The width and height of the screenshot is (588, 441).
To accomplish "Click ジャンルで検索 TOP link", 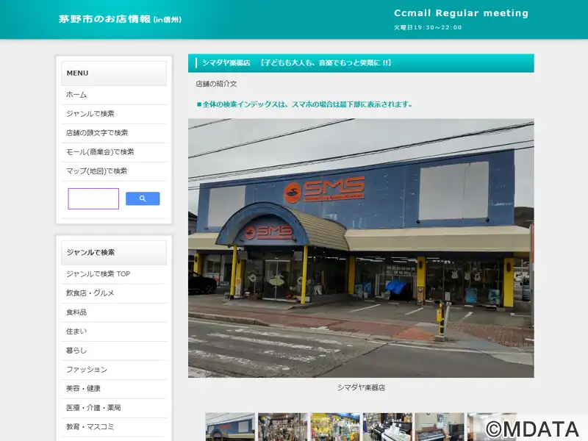I will point(98,274).
